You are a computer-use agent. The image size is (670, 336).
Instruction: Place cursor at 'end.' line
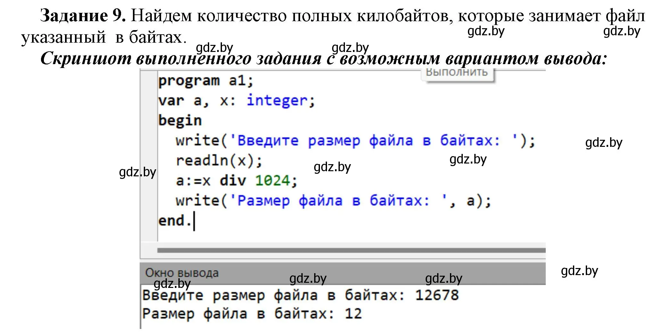click(x=175, y=221)
